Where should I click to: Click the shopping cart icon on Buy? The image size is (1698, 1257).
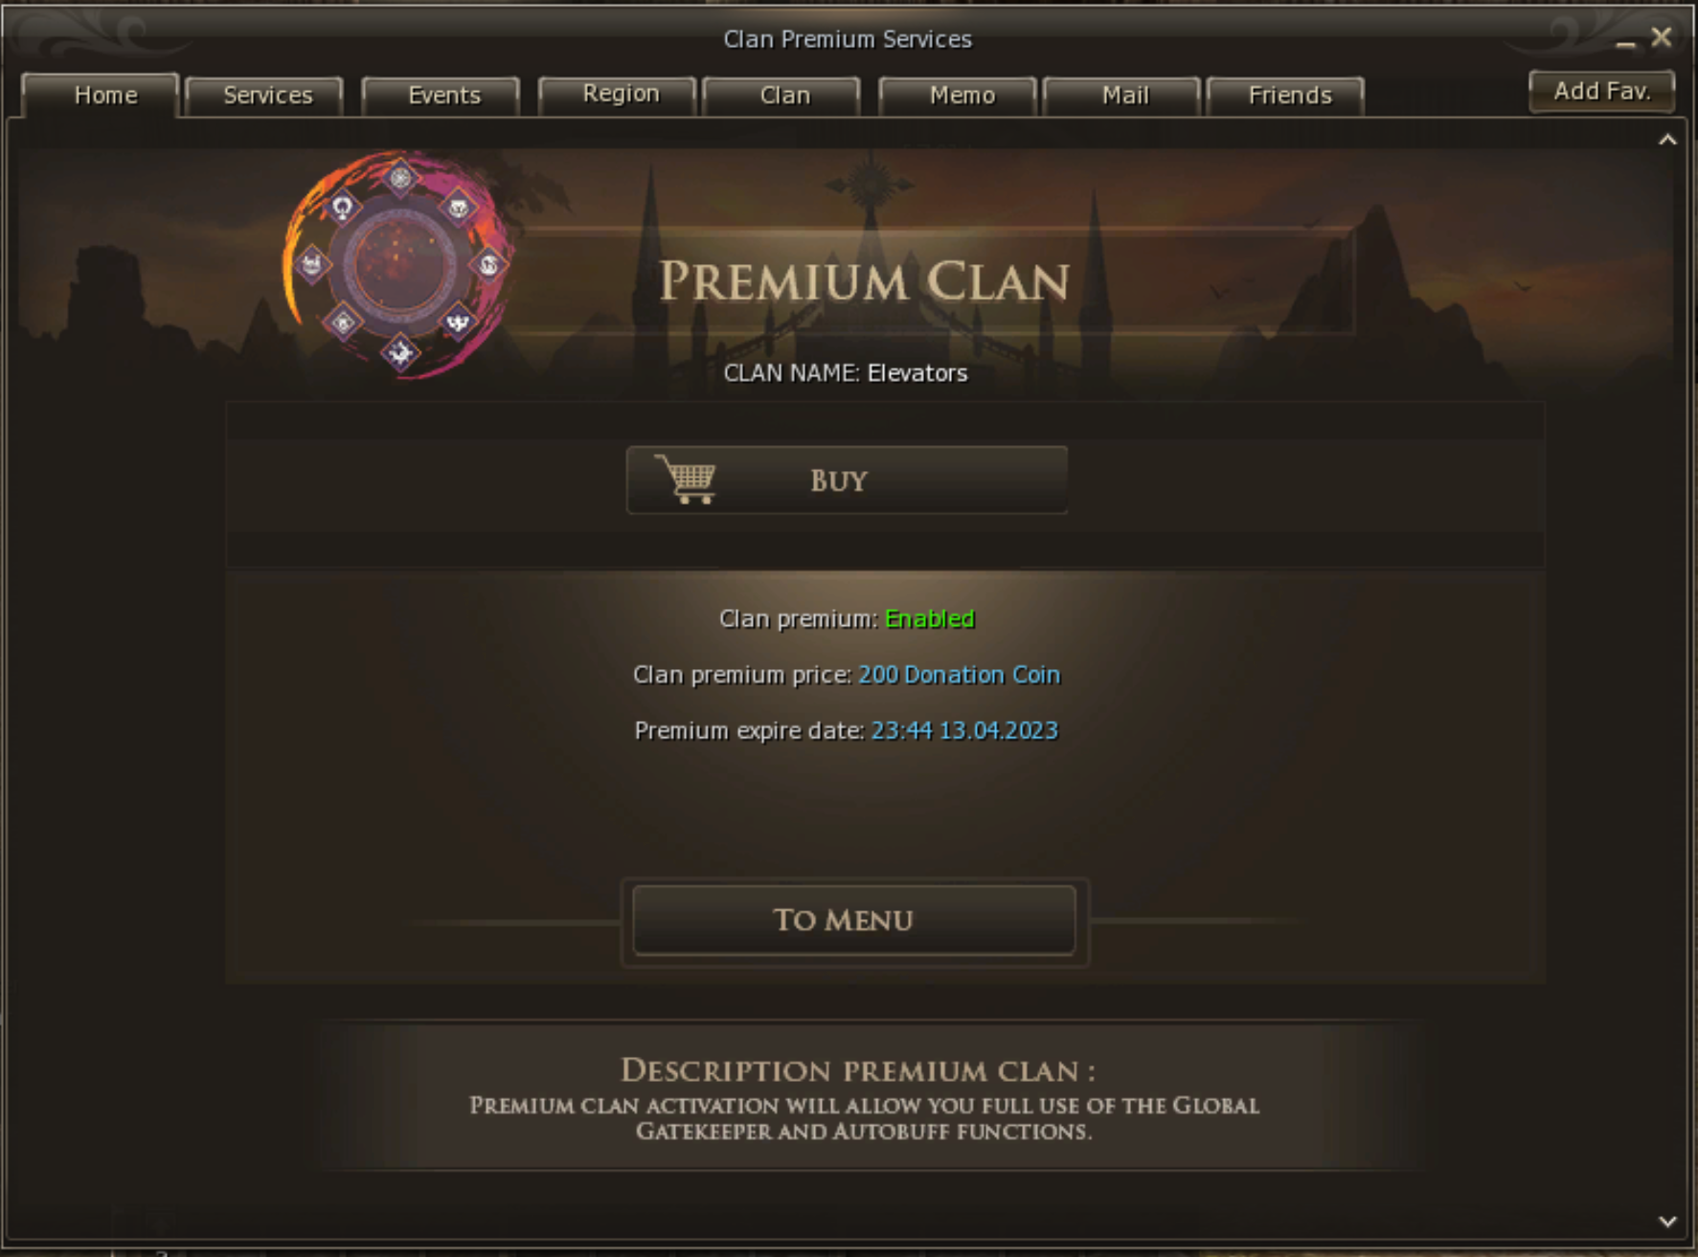[687, 479]
